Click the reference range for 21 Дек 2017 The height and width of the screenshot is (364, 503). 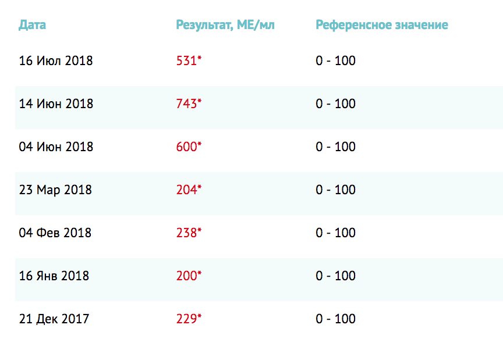tap(336, 319)
